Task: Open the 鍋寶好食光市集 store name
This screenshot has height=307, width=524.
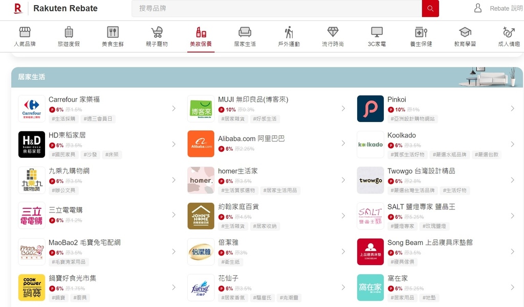Action: pyautogui.click(x=73, y=278)
